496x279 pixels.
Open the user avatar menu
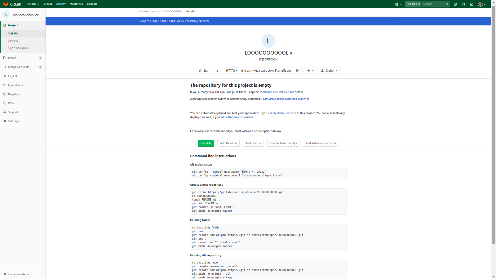click(482, 4)
